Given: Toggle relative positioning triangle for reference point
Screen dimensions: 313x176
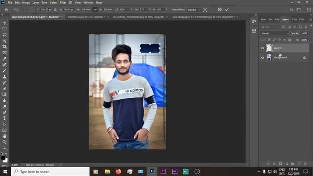Looking at the screenshot, I should click(x=55, y=10).
